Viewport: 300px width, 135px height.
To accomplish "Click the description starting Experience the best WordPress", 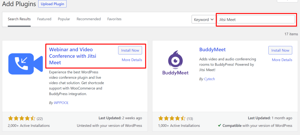I will pos(76,83).
